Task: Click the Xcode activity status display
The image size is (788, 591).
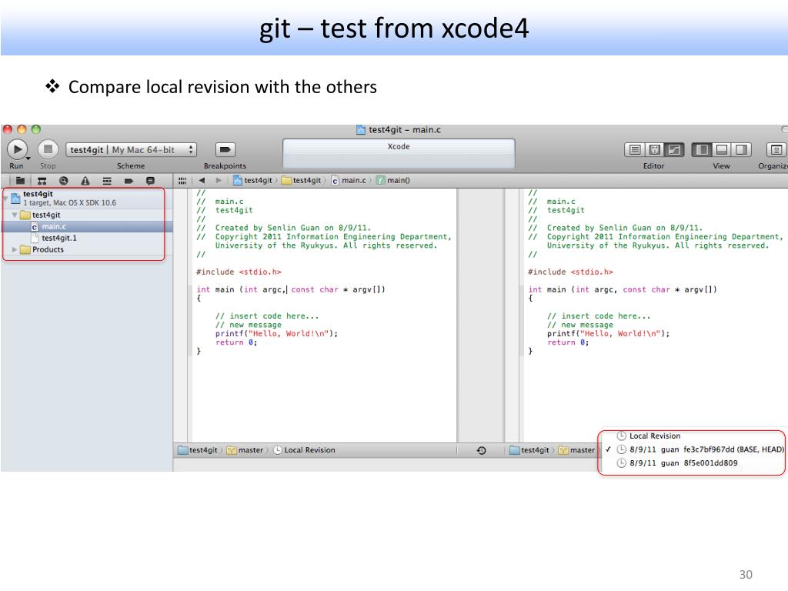Action: pos(399,153)
